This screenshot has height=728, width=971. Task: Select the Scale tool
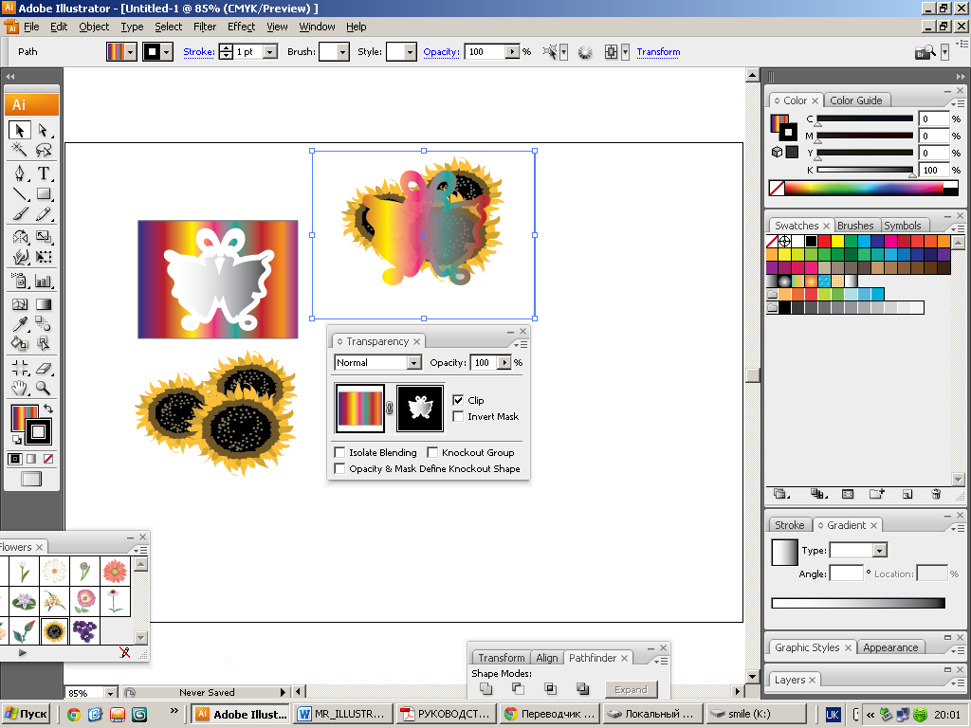[x=43, y=236]
